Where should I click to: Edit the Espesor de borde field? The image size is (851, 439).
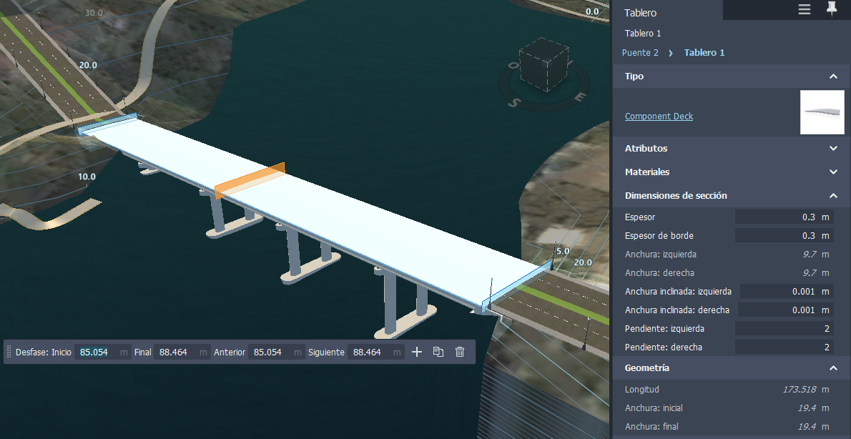tap(784, 235)
